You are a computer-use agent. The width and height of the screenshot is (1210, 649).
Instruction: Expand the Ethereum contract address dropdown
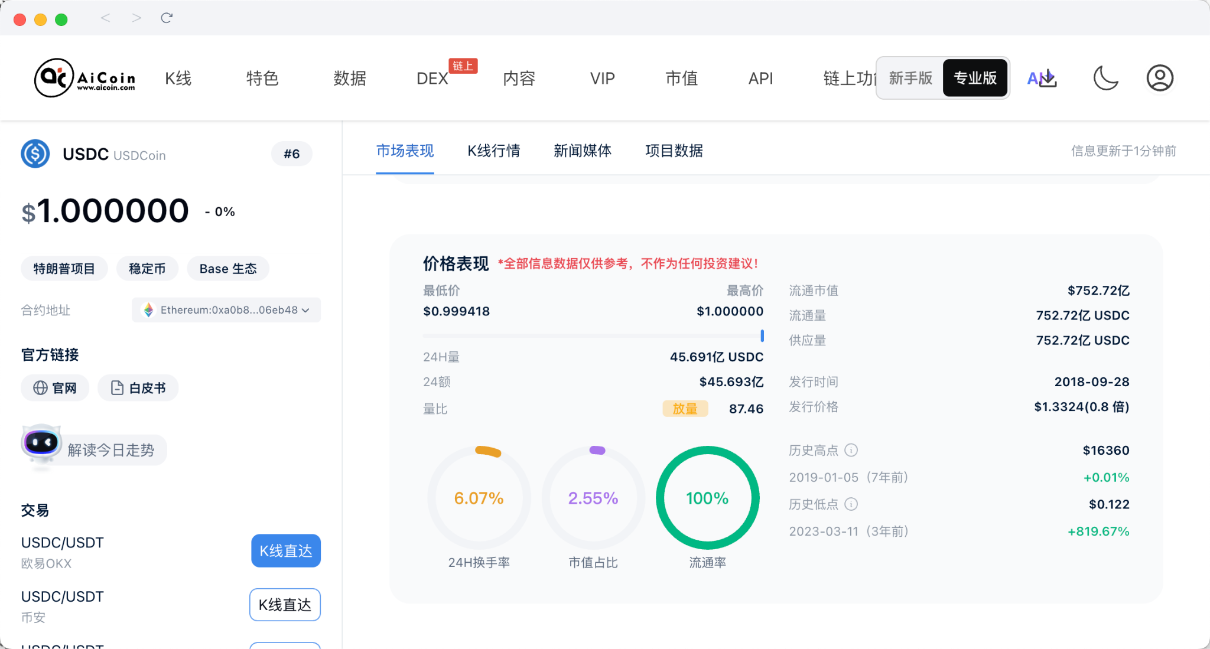coord(226,310)
